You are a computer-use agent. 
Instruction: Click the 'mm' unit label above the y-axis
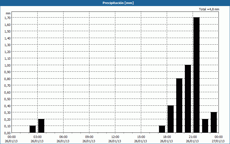pyautogui.click(x=8, y=13)
